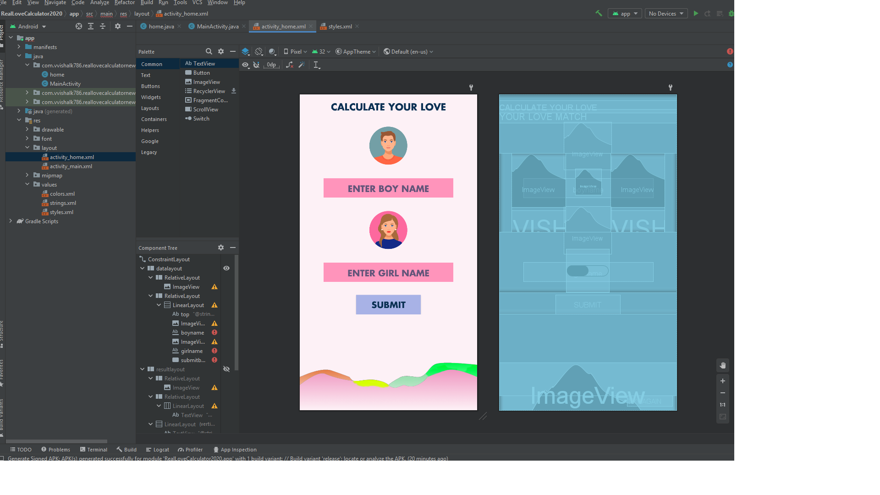Viewport: 880px width, 495px height.
Task: Select scope target icon in Project panel
Action: pyautogui.click(x=79, y=26)
